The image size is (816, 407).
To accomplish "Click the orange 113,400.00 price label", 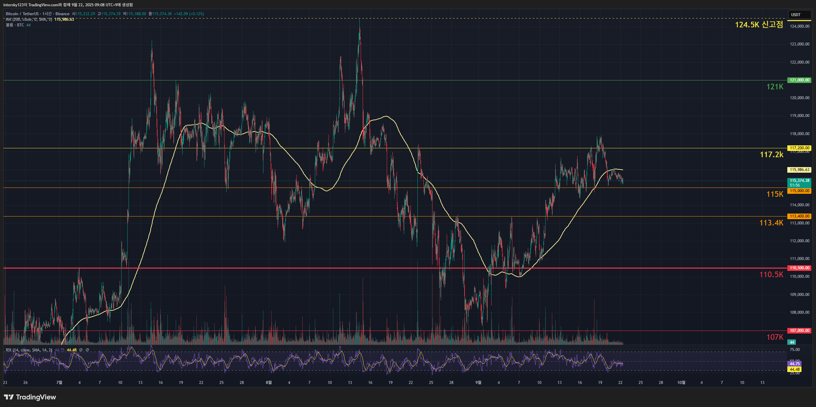I will click(x=799, y=216).
